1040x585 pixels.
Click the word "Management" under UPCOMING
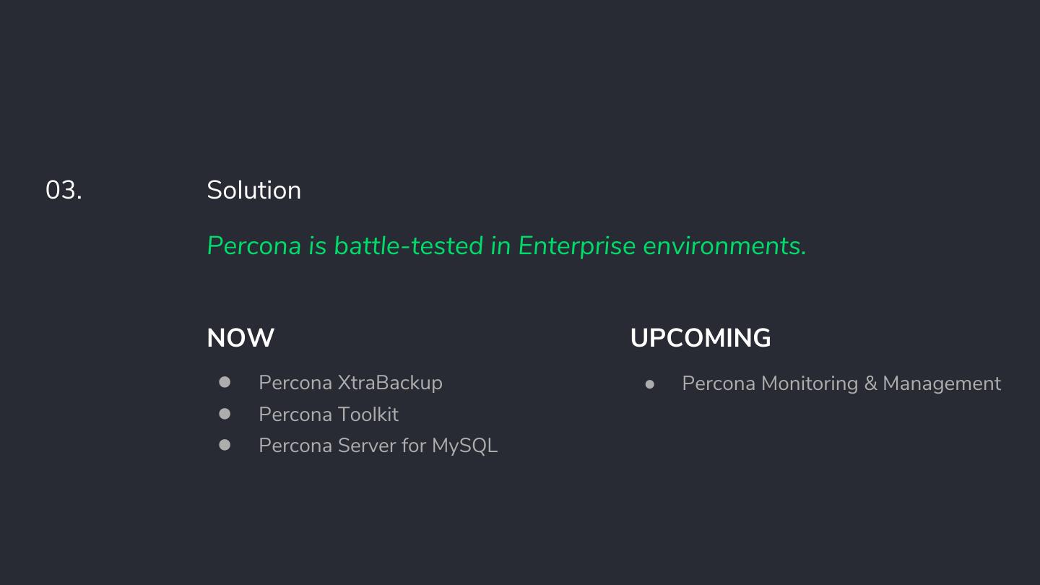pyautogui.click(x=942, y=383)
